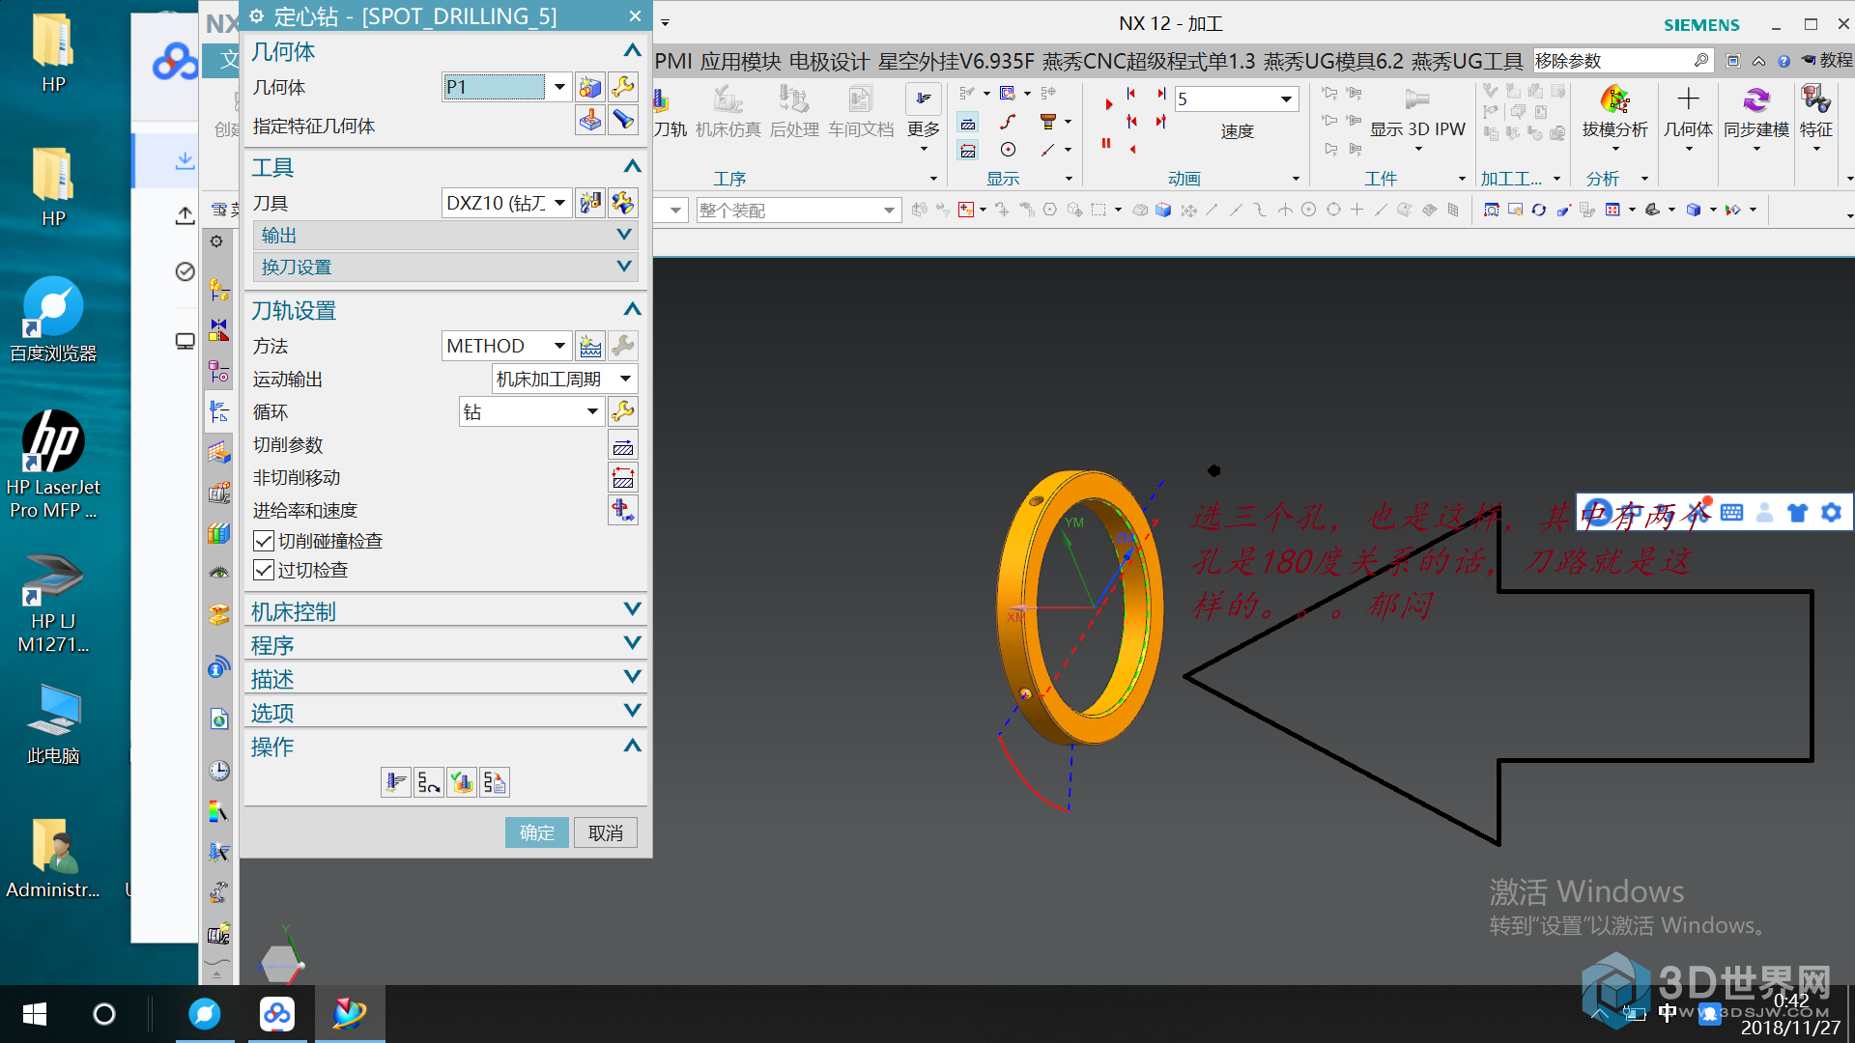
Task: Click the generate tool path icon
Action: pyautogui.click(x=396, y=782)
